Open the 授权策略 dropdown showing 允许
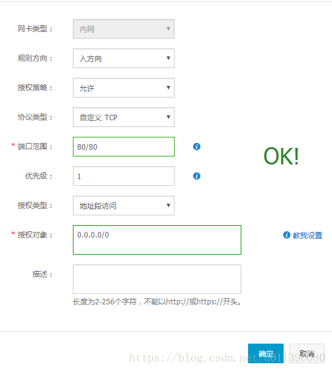Screen dimensions: 332x370 pos(124,88)
